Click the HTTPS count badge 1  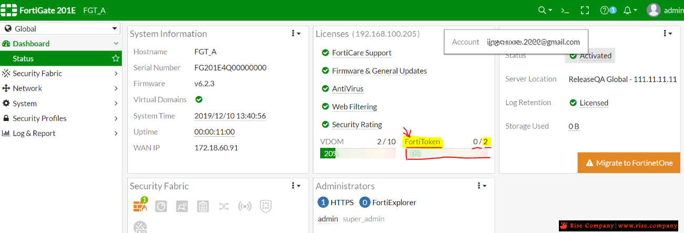(x=323, y=202)
